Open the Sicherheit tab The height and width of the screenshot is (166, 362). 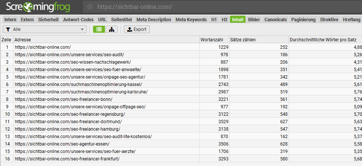click(x=48, y=20)
